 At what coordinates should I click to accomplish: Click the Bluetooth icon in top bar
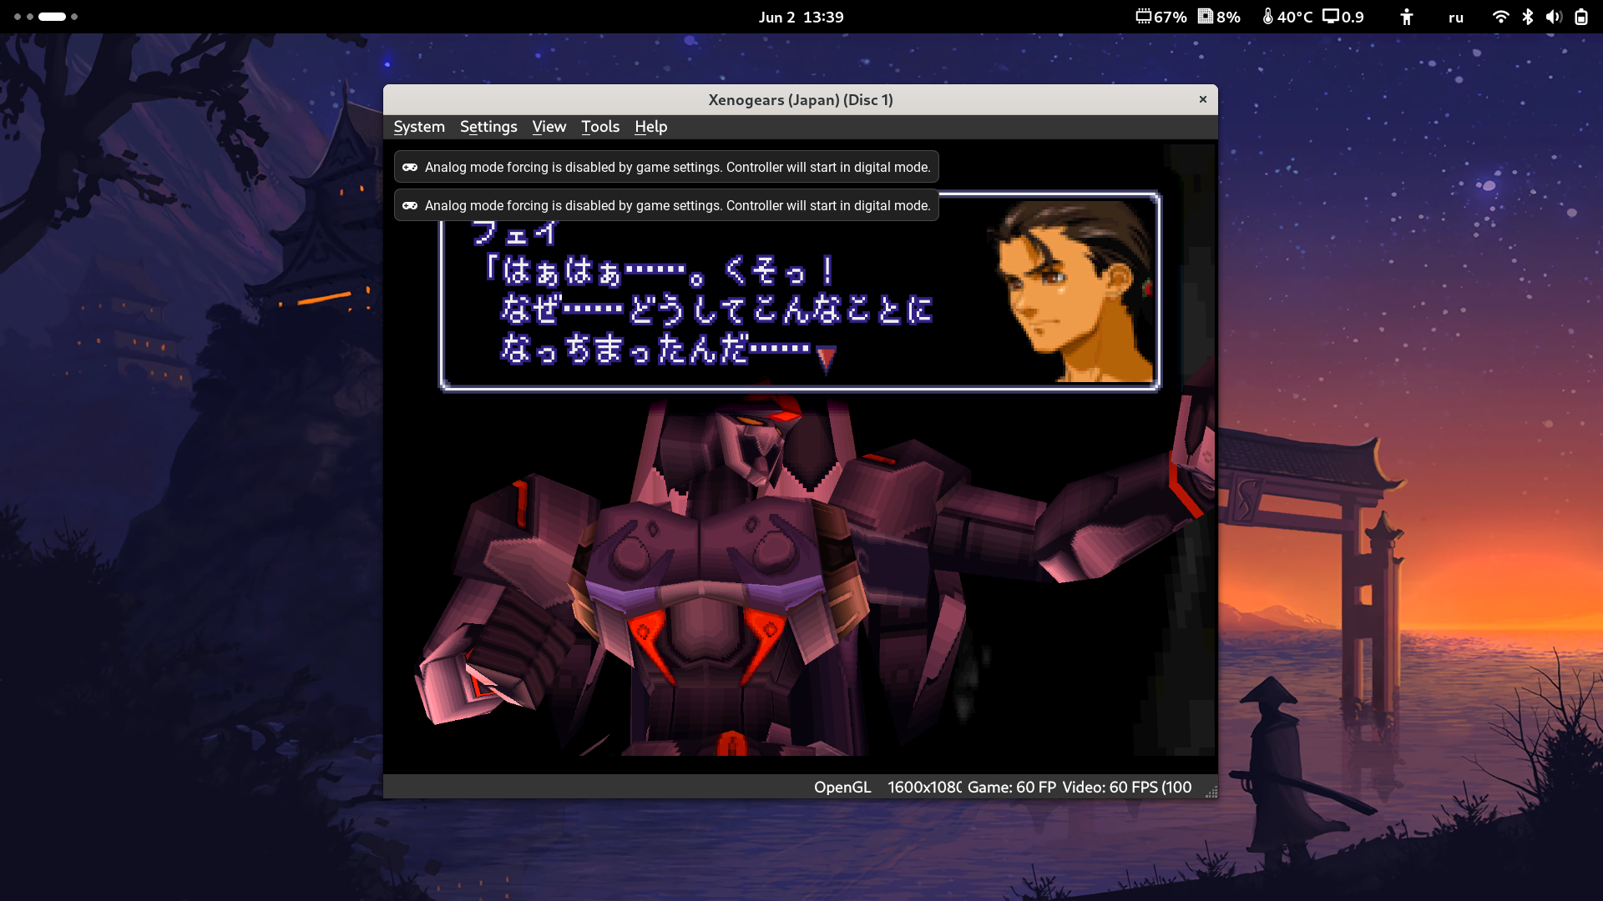click(x=1528, y=17)
